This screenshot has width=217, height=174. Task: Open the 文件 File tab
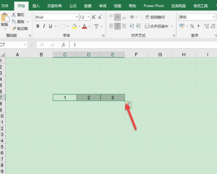[x=5, y=6]
